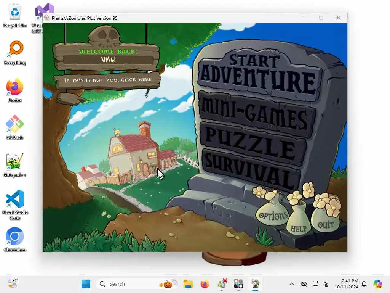Open the weather widget showing 91°
This screenshot has width=390, height=293.
coord(13,284)
